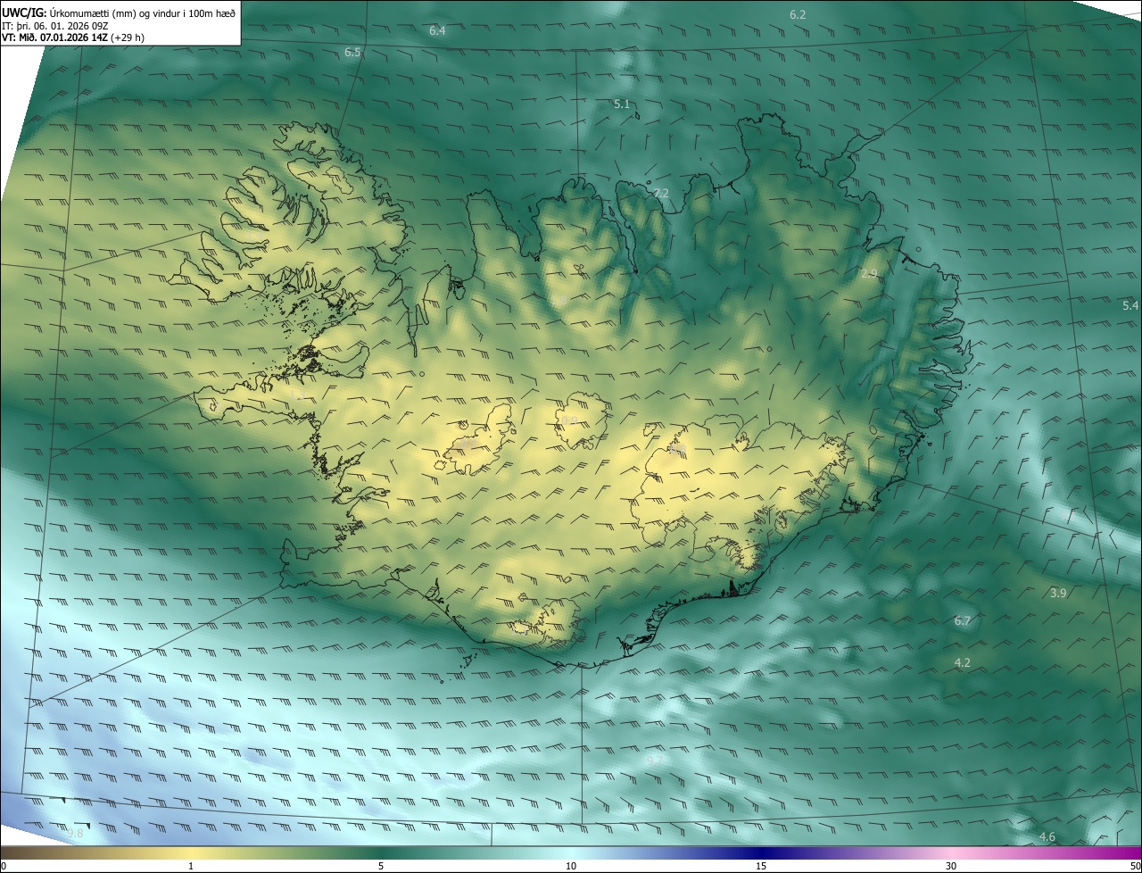This screenshot has width=1142, height=873.
Task: Click the VT valid time 14Z line
Action: (x=73, y=37)
